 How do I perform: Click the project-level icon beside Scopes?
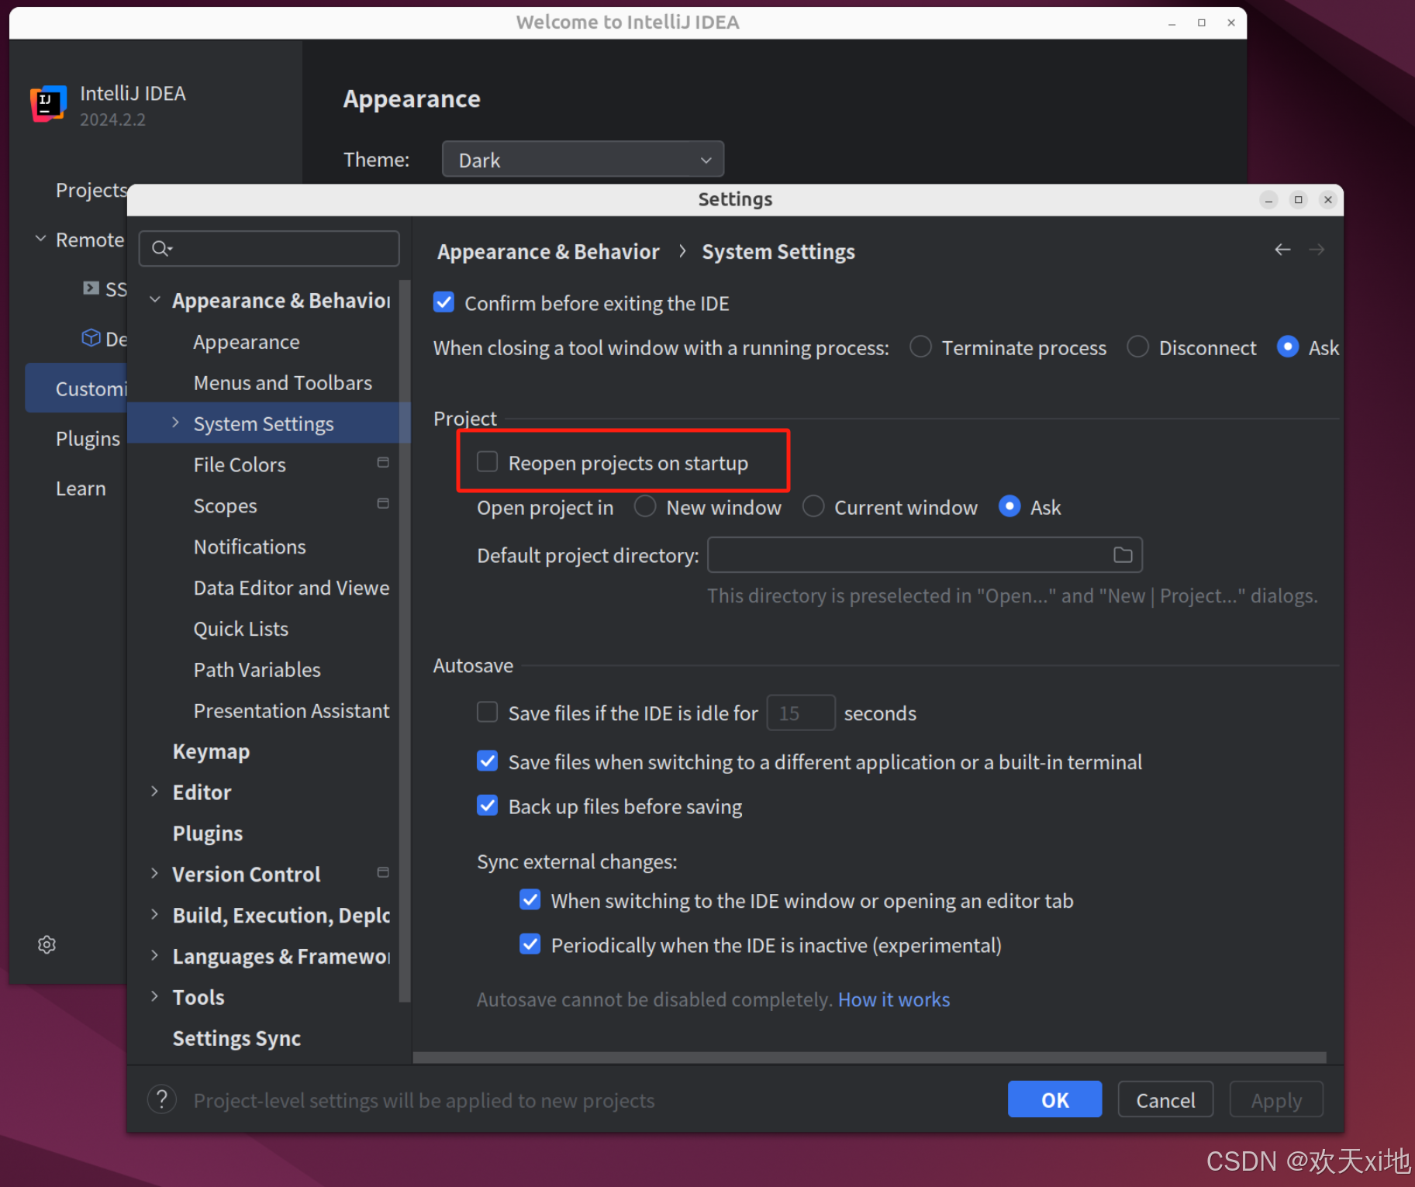(383, 504)
